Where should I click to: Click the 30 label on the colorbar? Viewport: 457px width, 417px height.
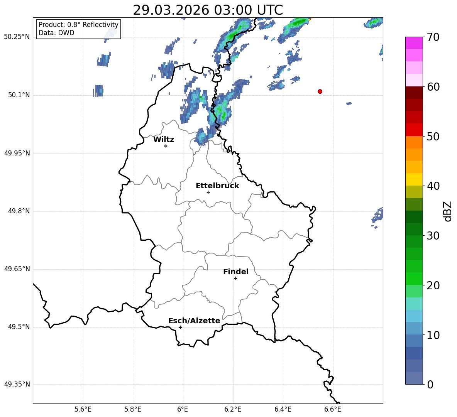click(x=433, y=236)
